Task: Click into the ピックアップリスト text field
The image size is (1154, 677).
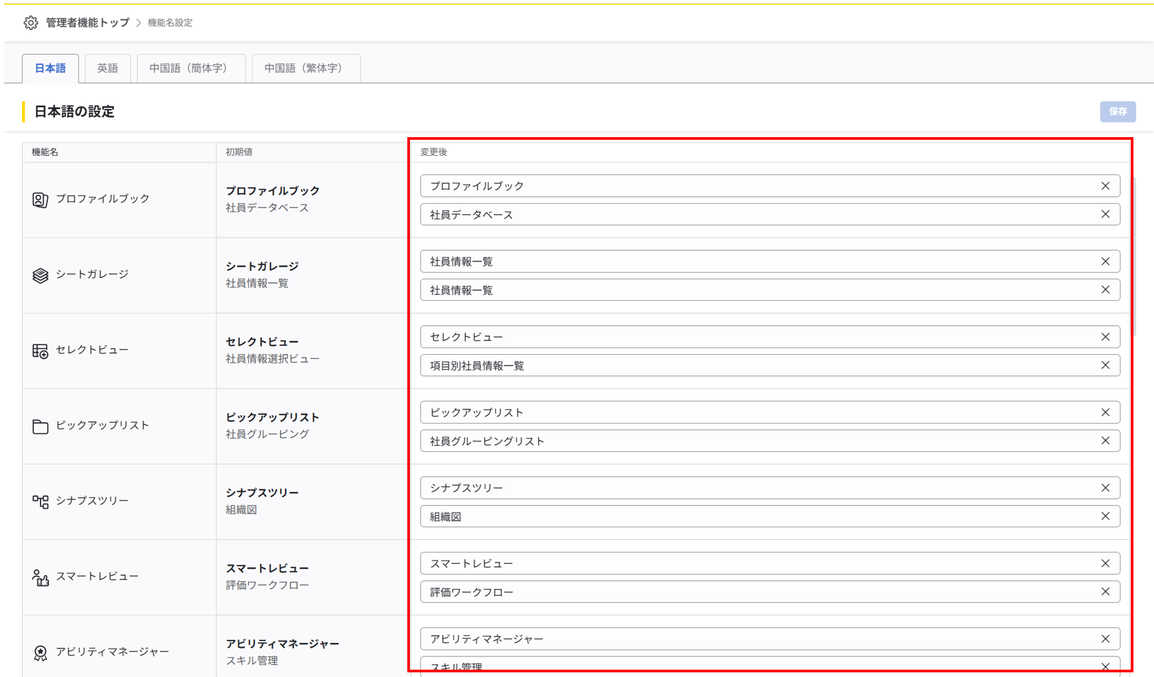Action: (x=759, y=413)
